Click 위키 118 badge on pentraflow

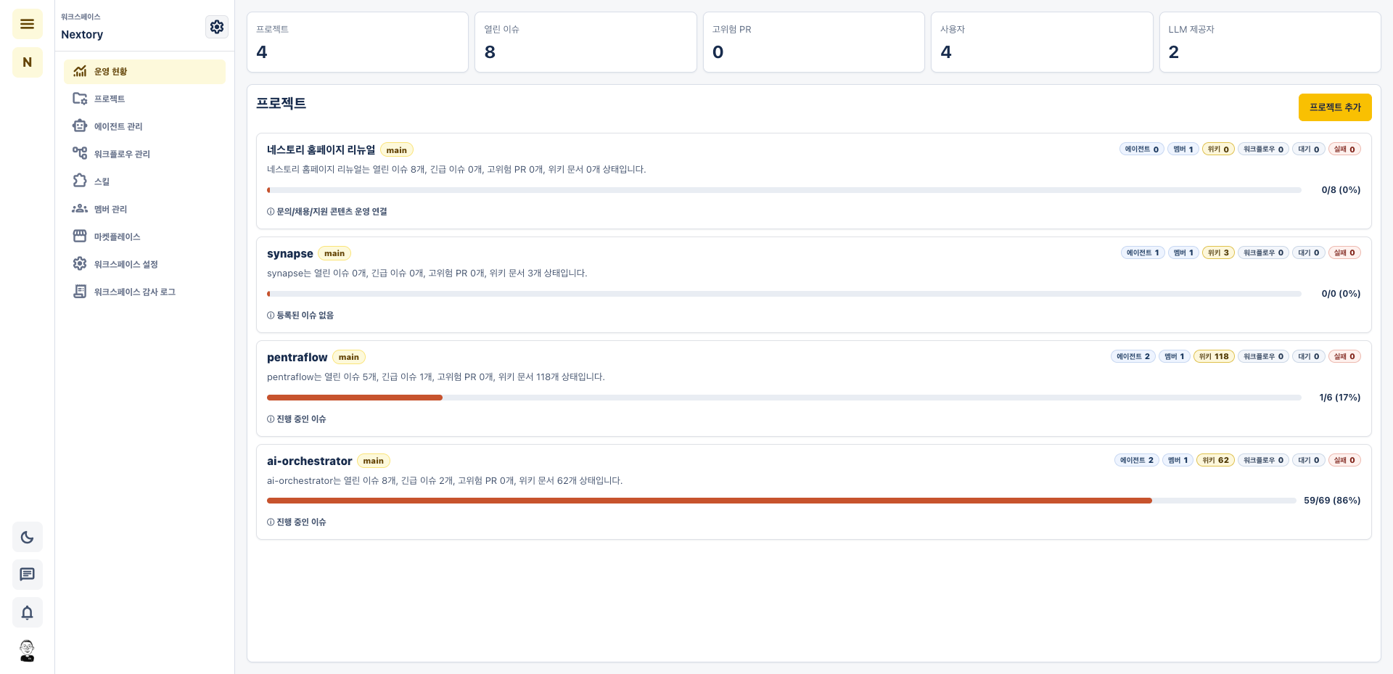pos(1214,356)
